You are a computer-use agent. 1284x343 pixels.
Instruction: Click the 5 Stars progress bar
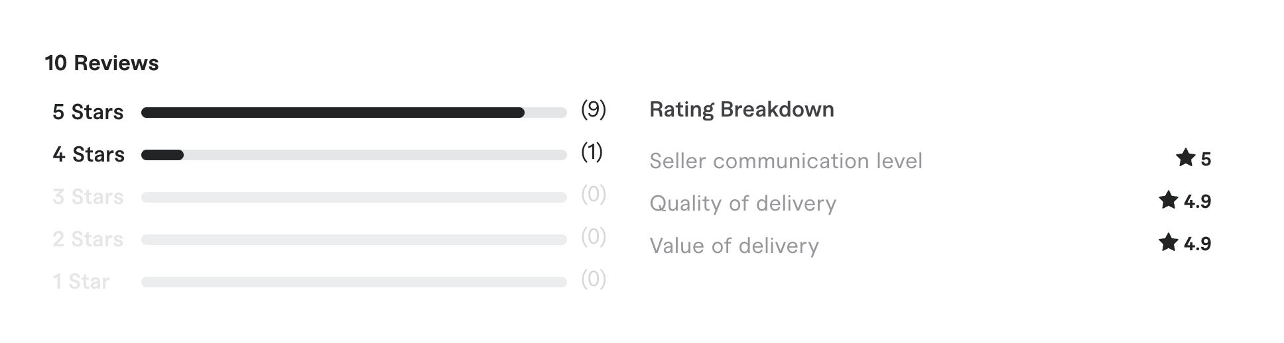[x=353, y=113]
